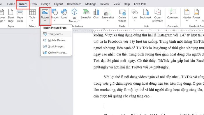Open the Help tab
Viewport: 204px width, 115px height.
point(127,4)
